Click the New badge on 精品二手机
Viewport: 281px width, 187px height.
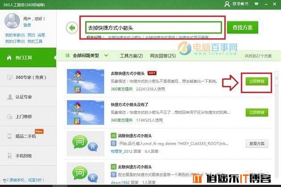(x=39, y=131)
